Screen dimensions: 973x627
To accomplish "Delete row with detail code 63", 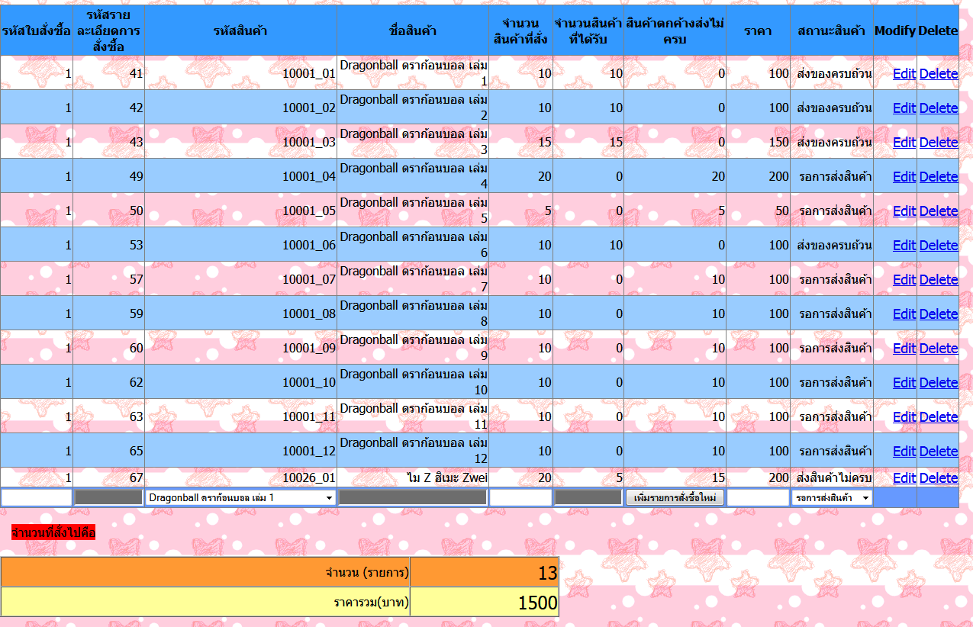I will coord(939,417).
